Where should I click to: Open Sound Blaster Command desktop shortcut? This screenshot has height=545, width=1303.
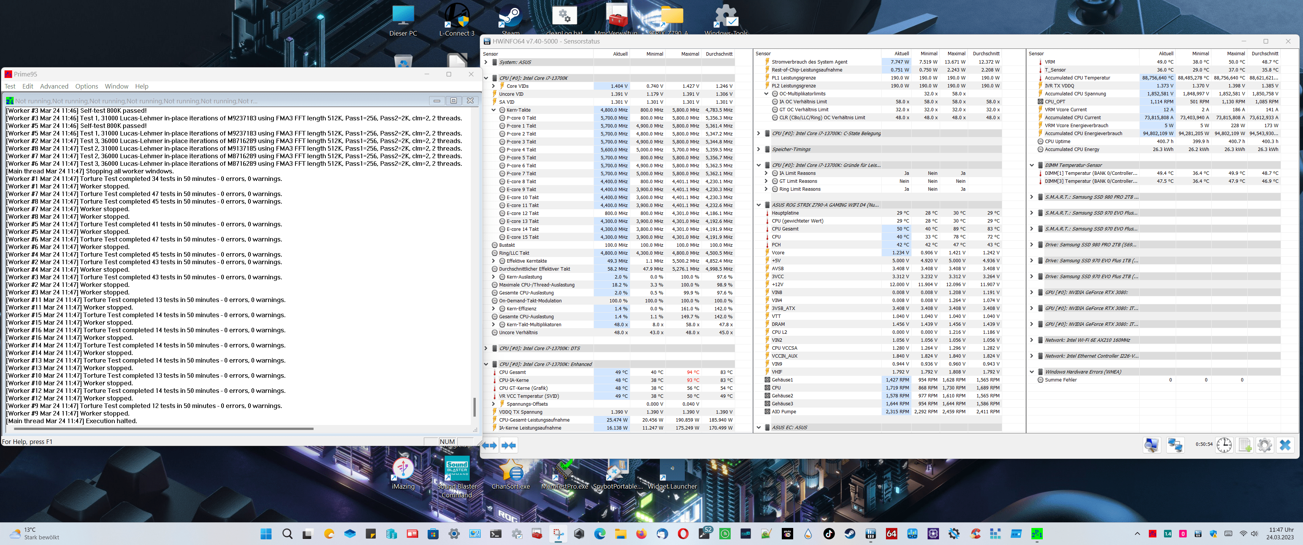457,478
